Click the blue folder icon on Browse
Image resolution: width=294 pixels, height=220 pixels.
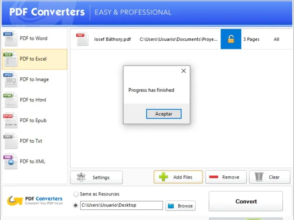pos(171,206)
